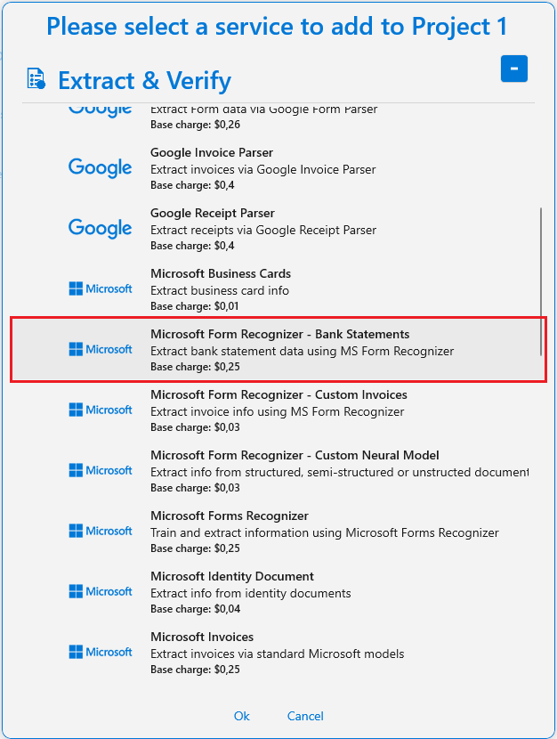Click the service list vertical scrollbar
The image size is (557, 739).
540,281
